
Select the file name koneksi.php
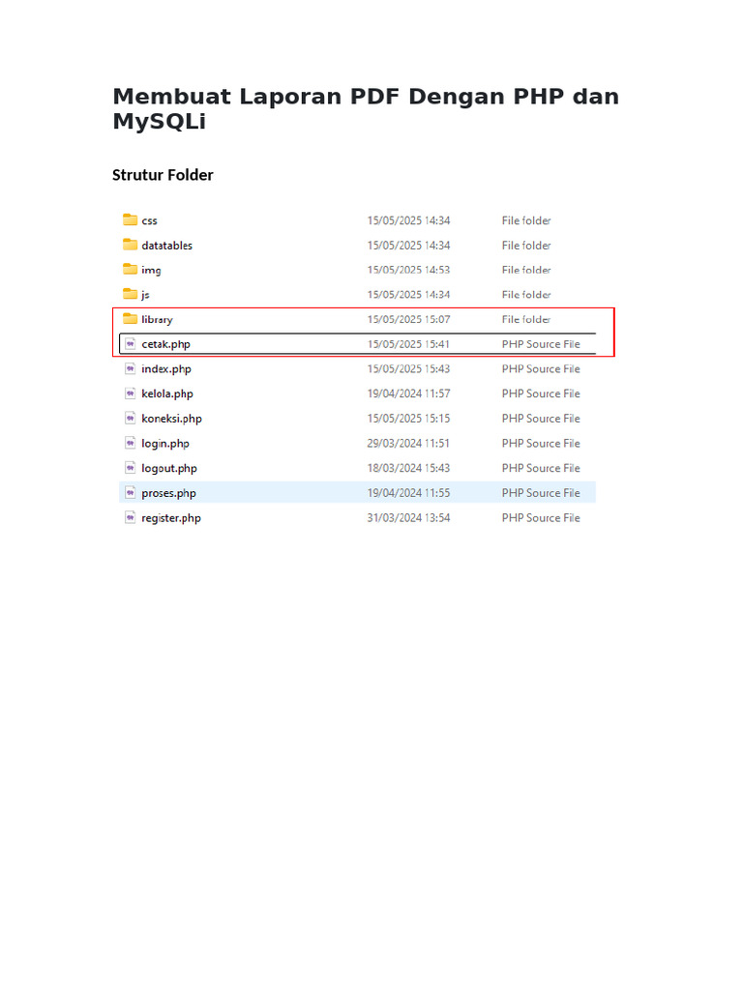(x=172, y=419)
